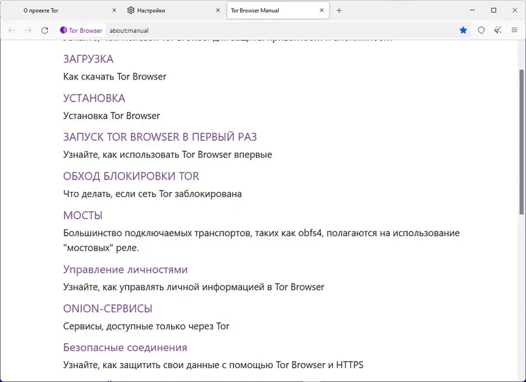Screen dimensions: 526x382
Task: Click the gear icon on the Настройки tab
Action: tap(131, 11)
